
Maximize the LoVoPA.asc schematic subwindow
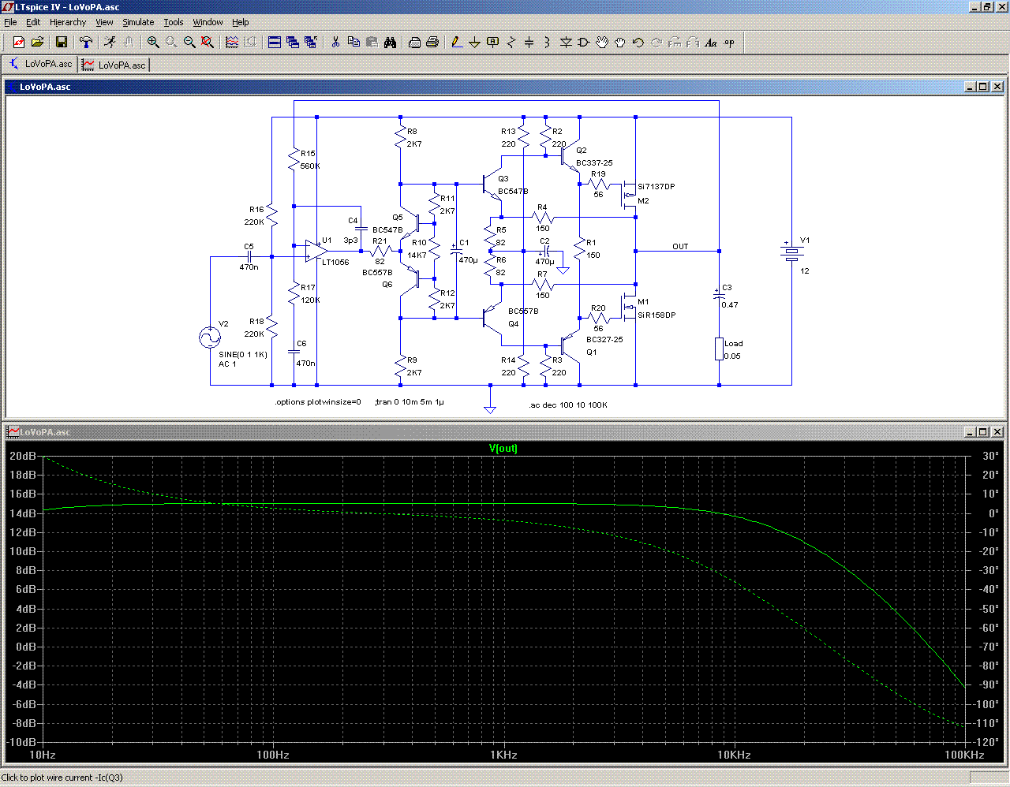point(983,87)
